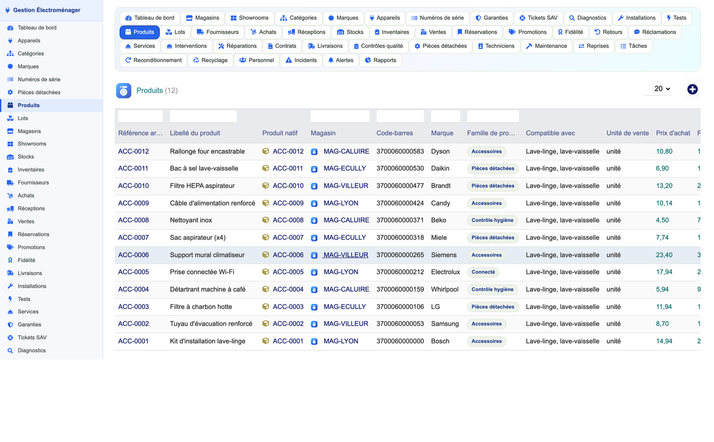Click store icon next to MAG-LYON in ACC-0001 row
Screen dimensions: 714x442
click(x=314, y=342)
